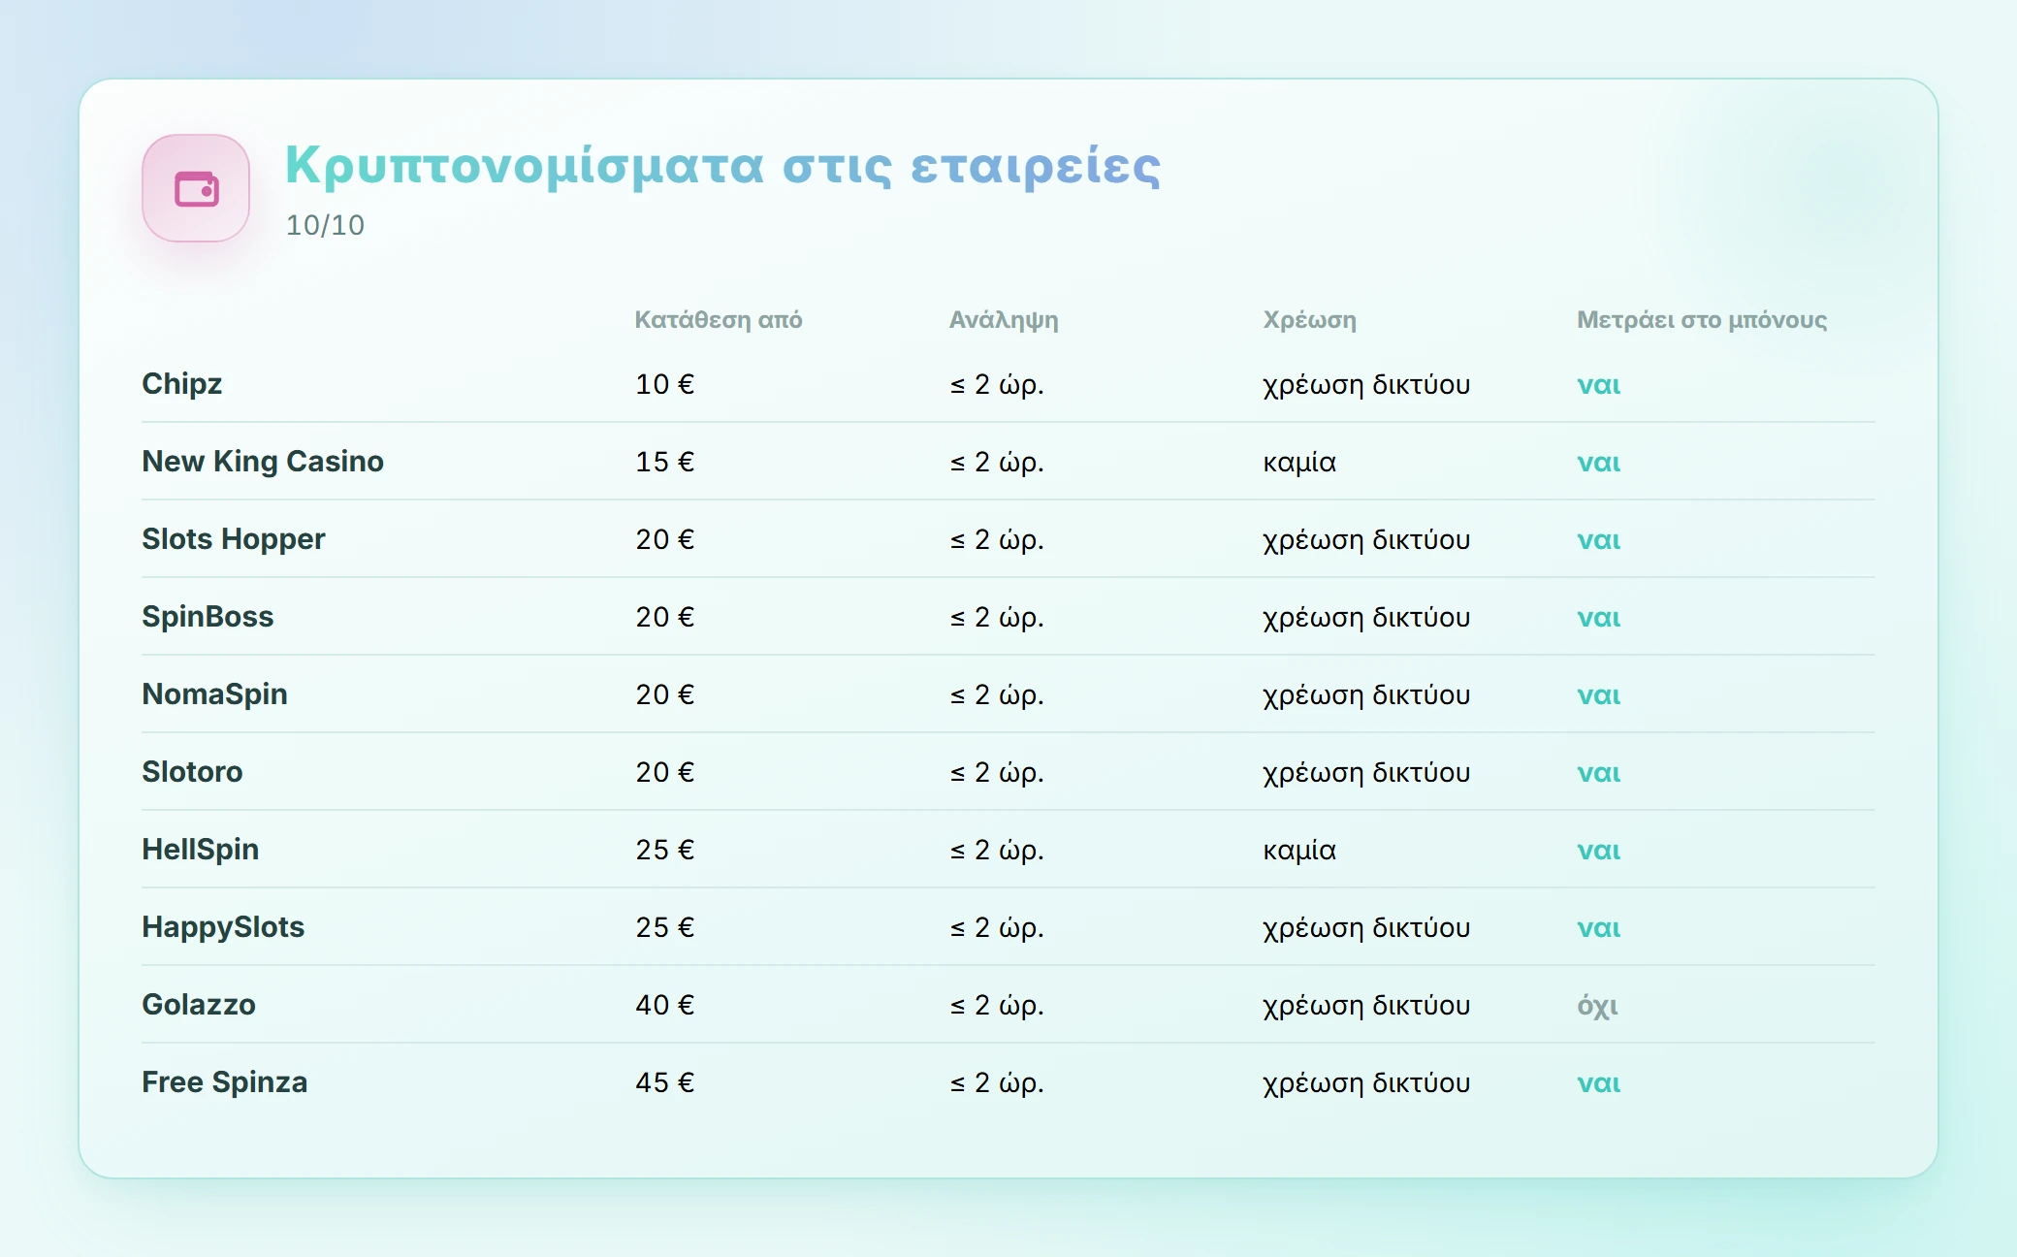Click the 45 € deposit for Free Spinza

[665, 1082]
